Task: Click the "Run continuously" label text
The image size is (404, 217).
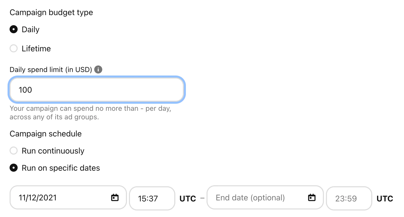Action: pos(53,151)
